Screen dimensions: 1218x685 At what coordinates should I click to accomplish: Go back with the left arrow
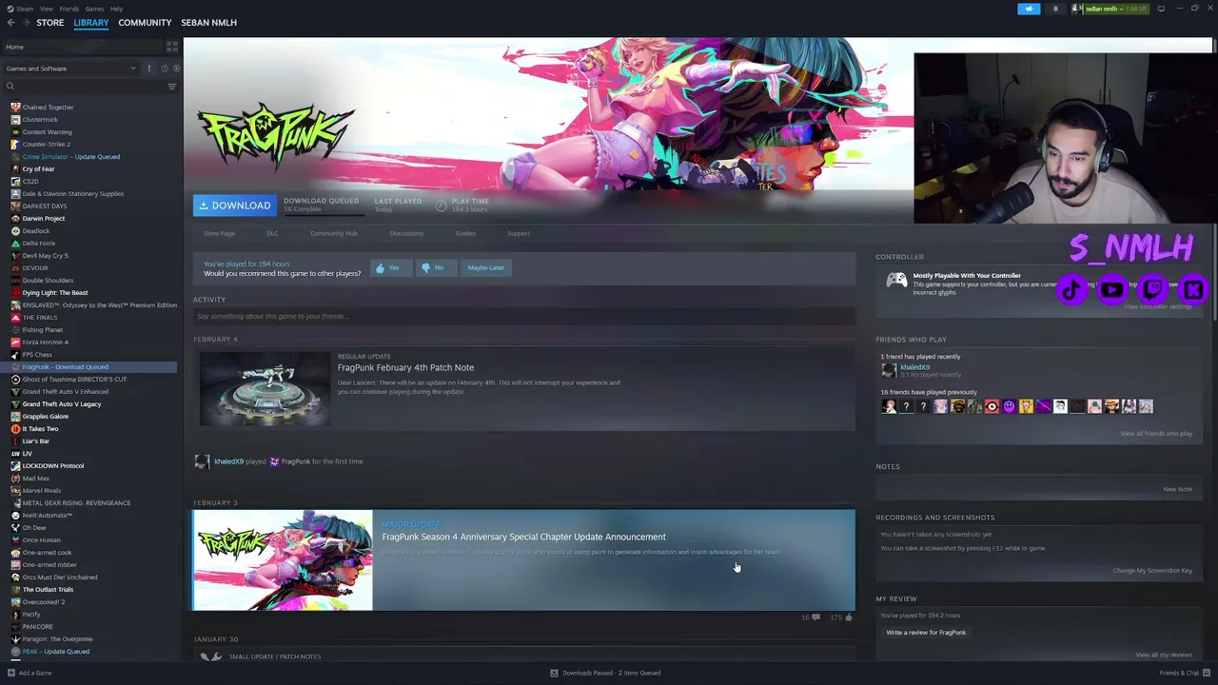10,23
